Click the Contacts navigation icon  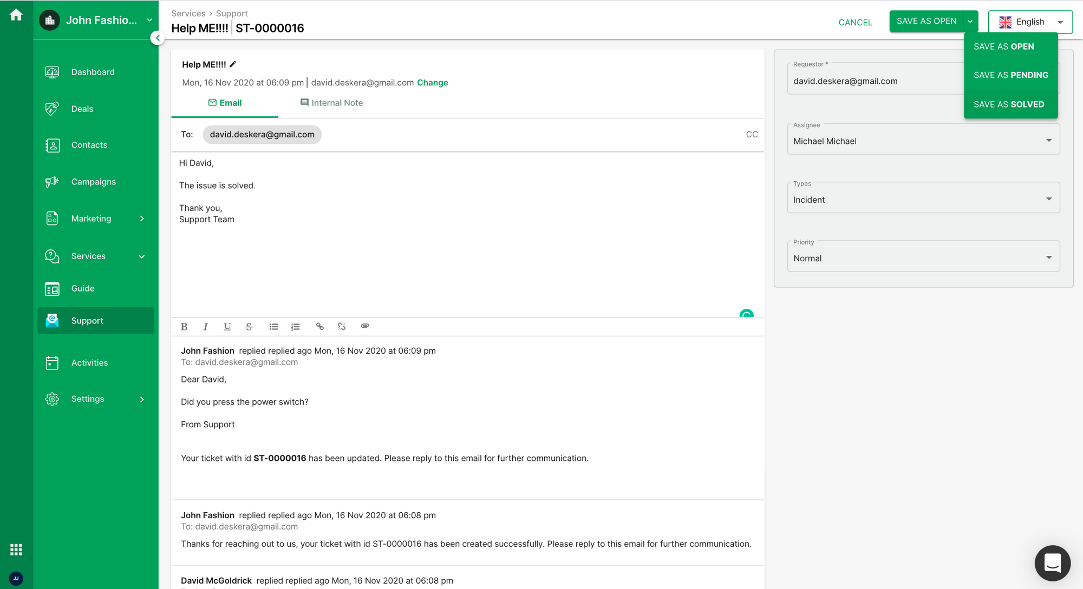point(51,145)
